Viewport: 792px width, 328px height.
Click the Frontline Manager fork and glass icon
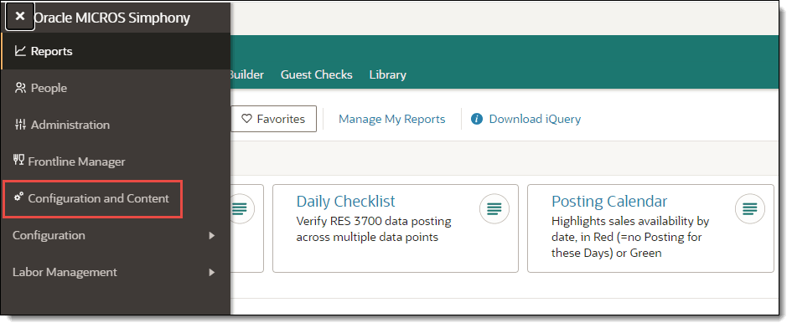point(18,161)
